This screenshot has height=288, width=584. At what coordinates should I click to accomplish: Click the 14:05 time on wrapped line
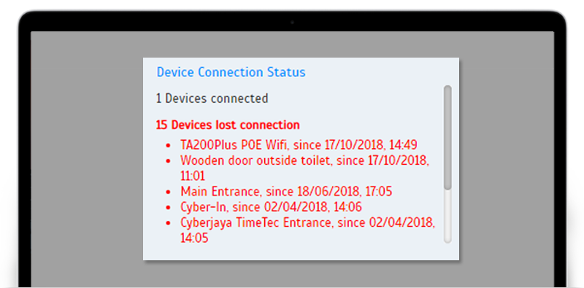click(194, 238)
